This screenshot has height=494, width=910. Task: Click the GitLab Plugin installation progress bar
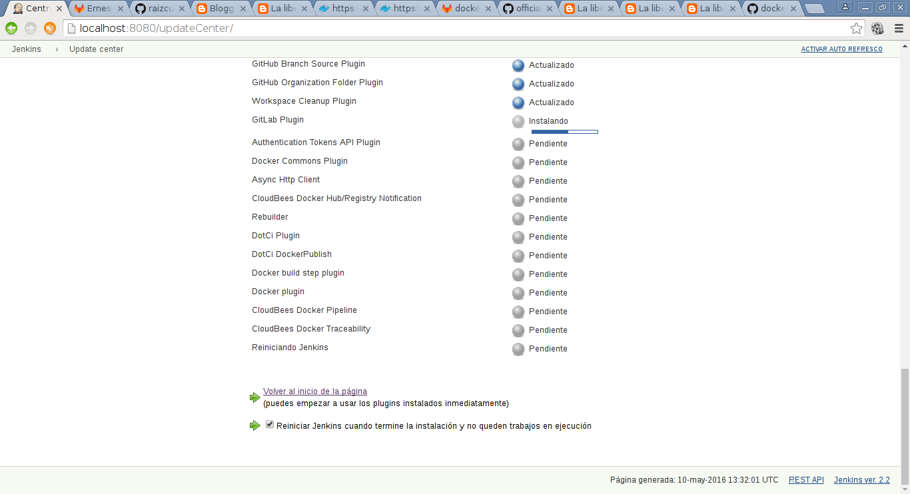[564, 132]
